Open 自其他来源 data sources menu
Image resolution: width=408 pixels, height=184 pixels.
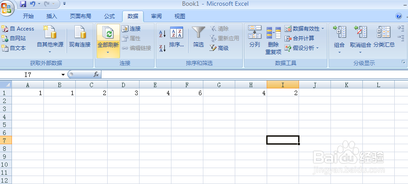[50, 39]
